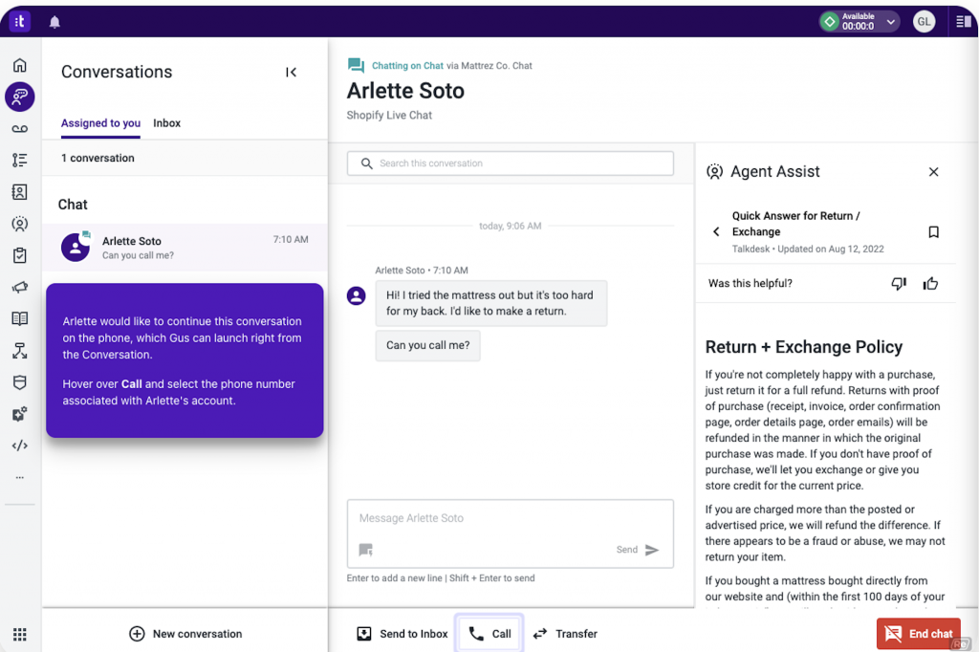Open the Contacts card icon in the sidebar

19,192
